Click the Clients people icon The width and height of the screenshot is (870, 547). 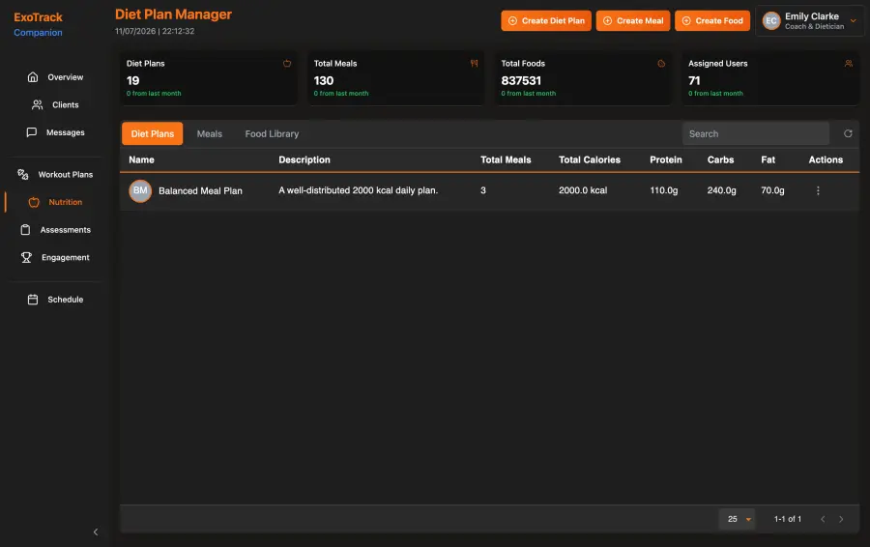(x=37, y=104)
